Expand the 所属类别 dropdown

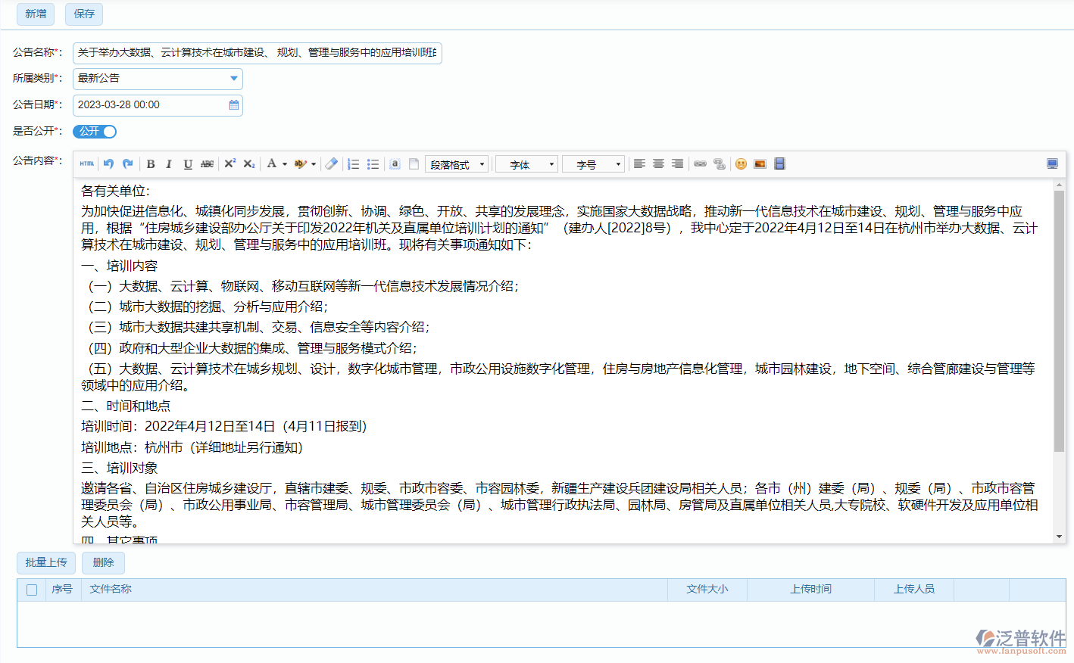click(x=234, y=79)
